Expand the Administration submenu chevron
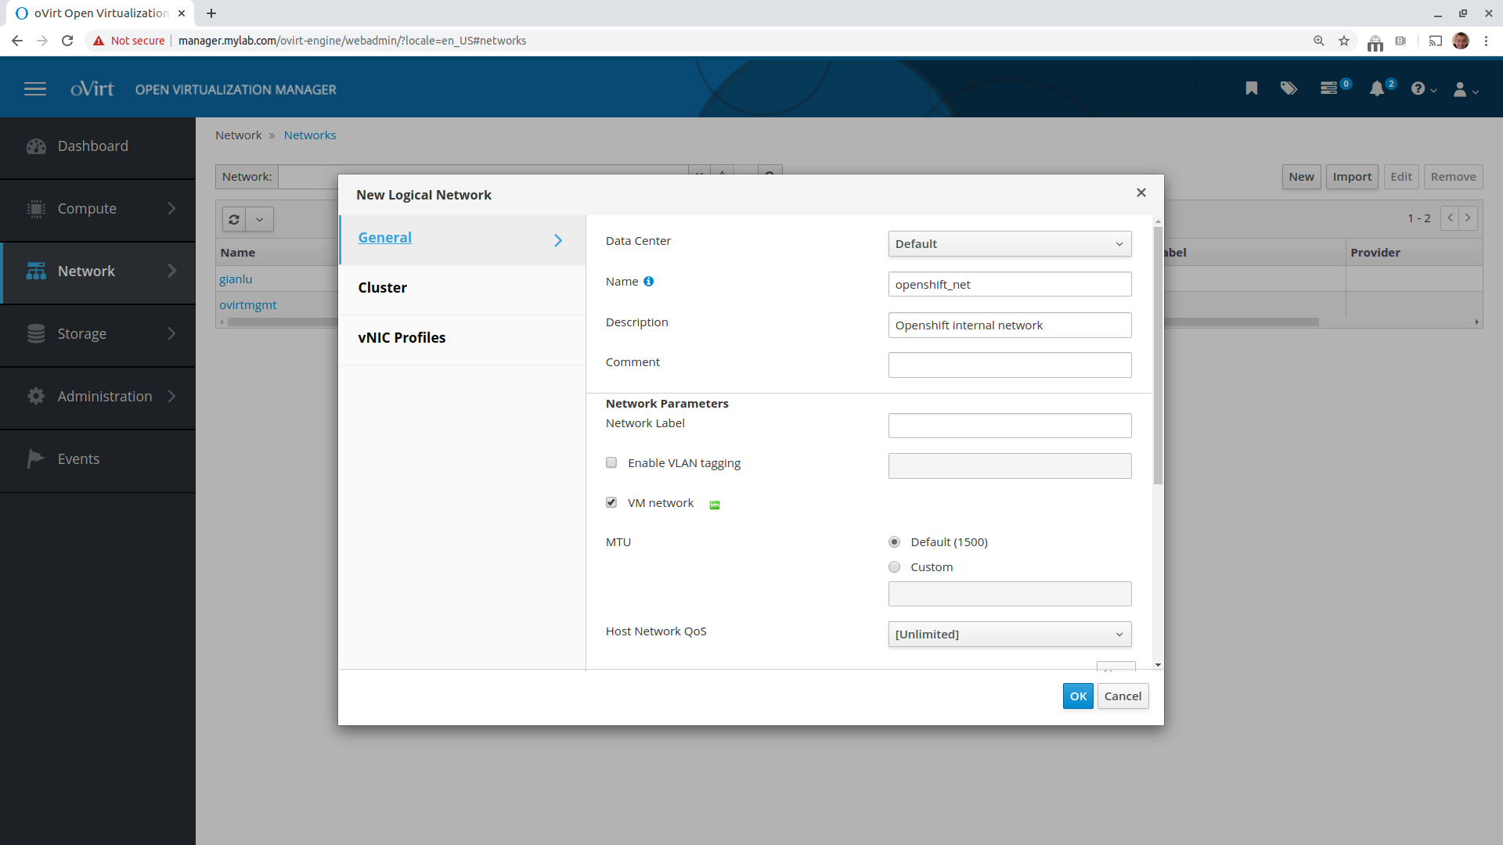Screen dimensions: 1503x845 click(x=171, y=397)
